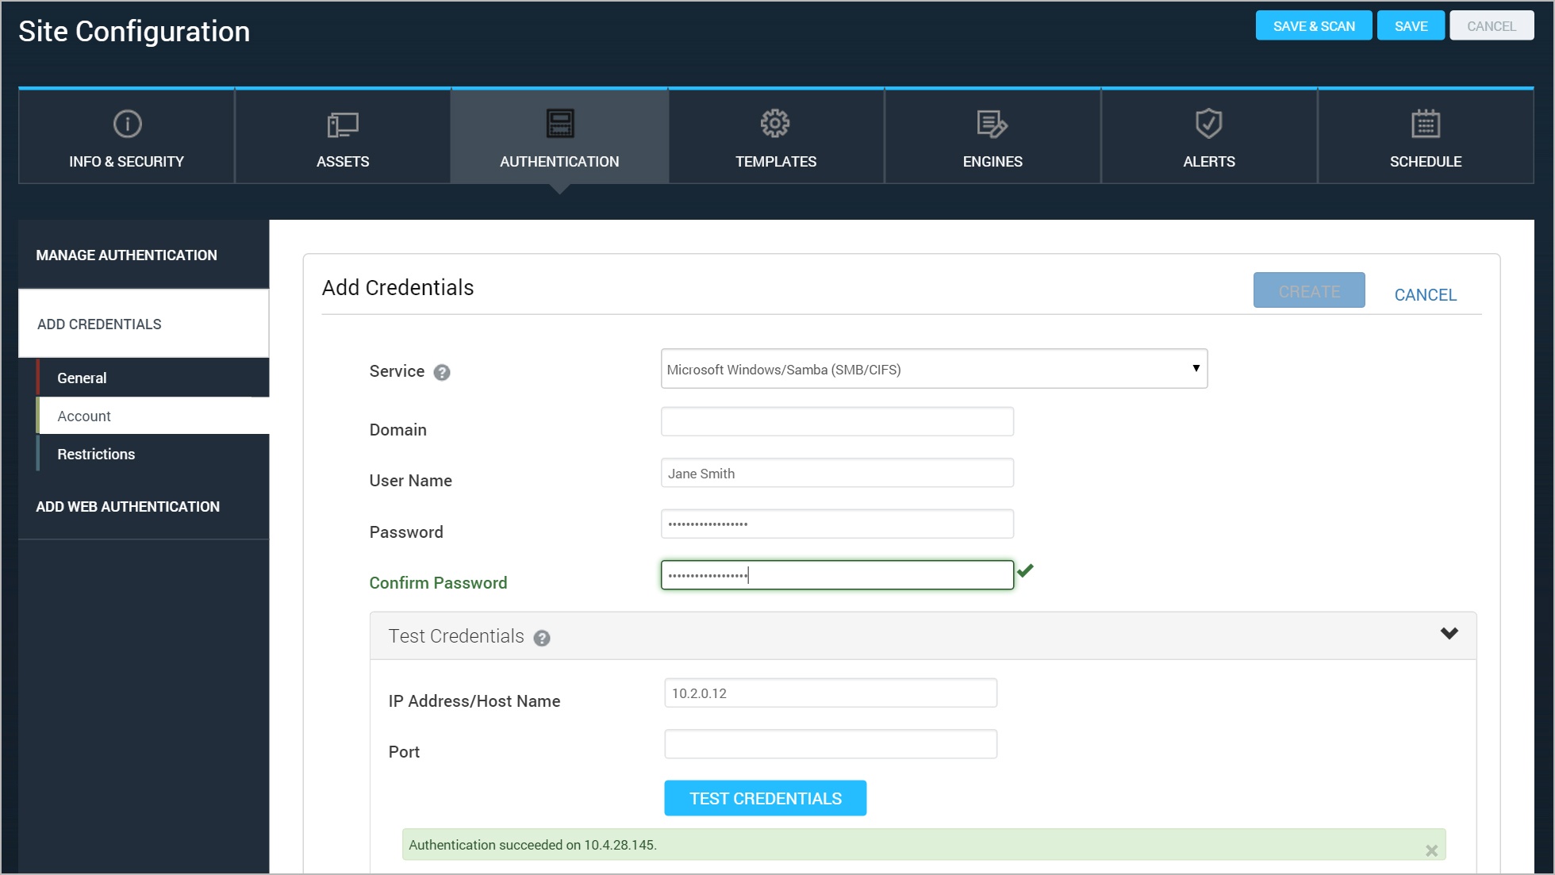Switch to the Manage Authentication section
Screen dimensions: 1555x875
click(x=126, y=255)
